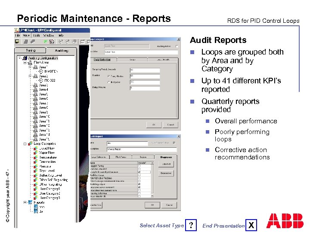This screenshot has height=232, width=310.
Task: Collapse the Reports node
Action: (x=25, y=202)
